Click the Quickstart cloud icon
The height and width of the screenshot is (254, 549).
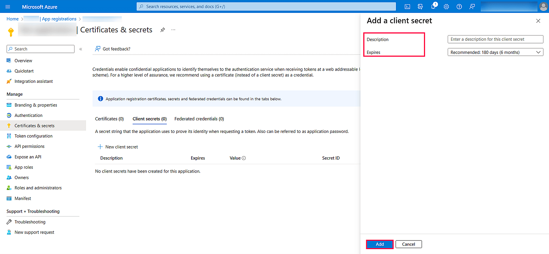click(9, 71)
